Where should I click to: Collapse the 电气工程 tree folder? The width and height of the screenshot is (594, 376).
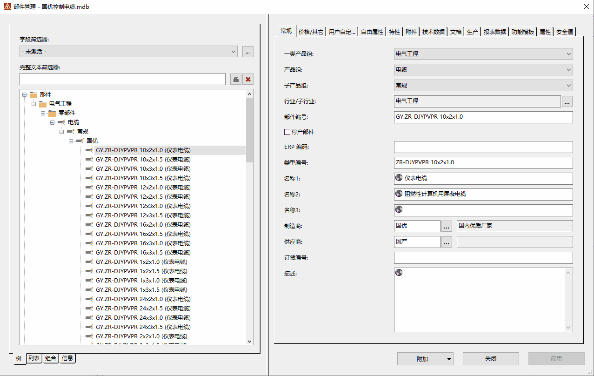[34, 104]
